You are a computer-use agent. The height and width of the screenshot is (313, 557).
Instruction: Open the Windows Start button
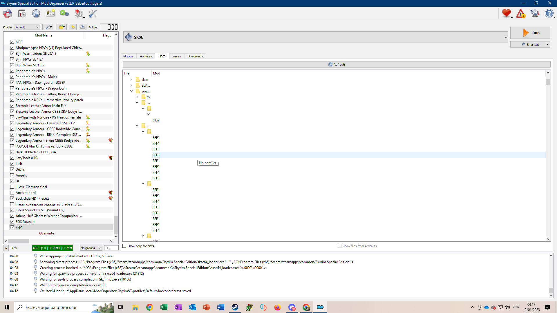click(x=7, y=307)
